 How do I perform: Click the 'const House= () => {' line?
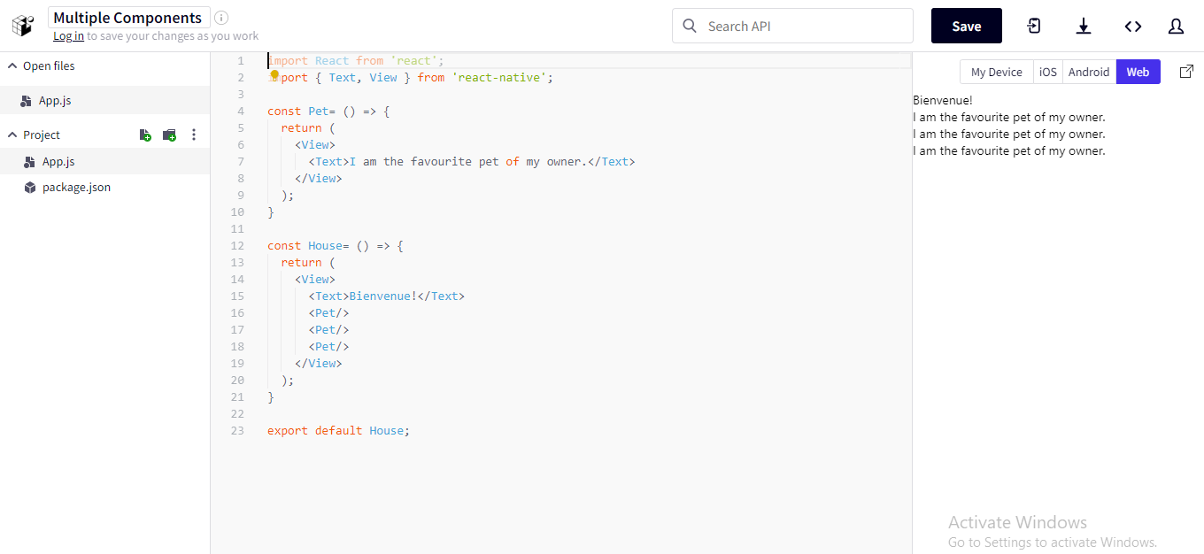[x=336, y=246]
